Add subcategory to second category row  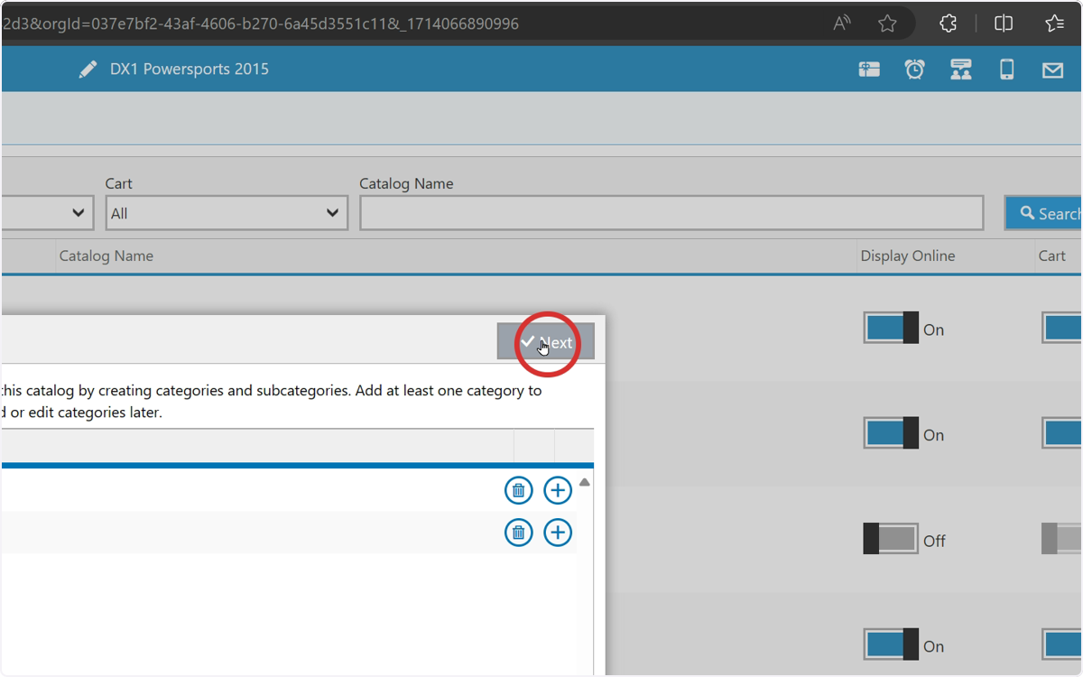tap(559, 533)
